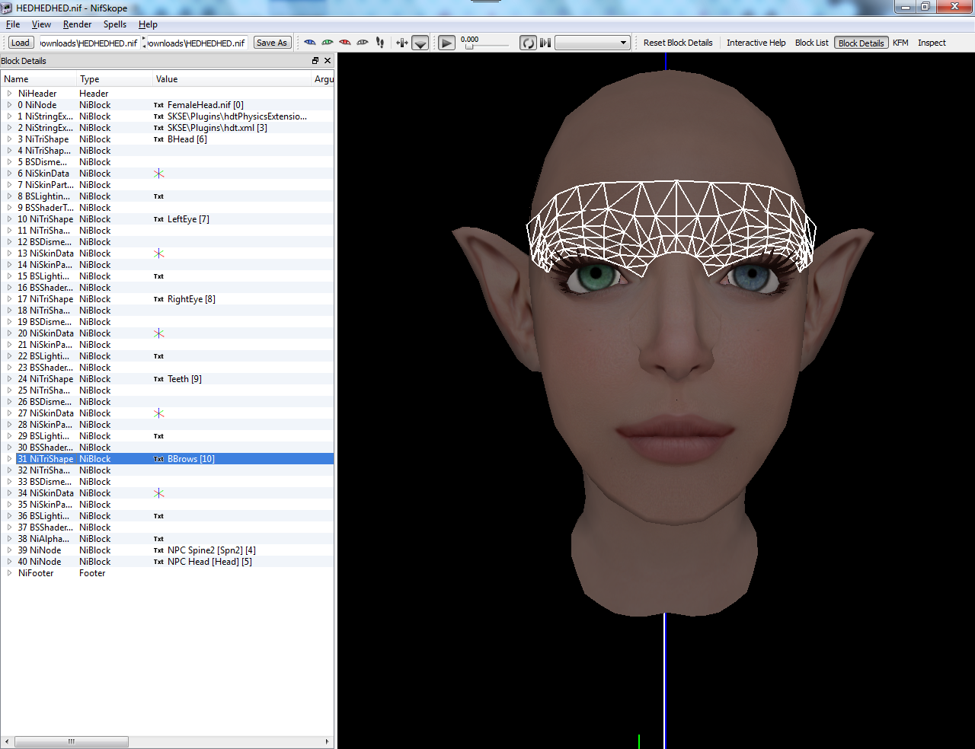Click the Txt icon beside FemaleHead.nif

point(158,105)
